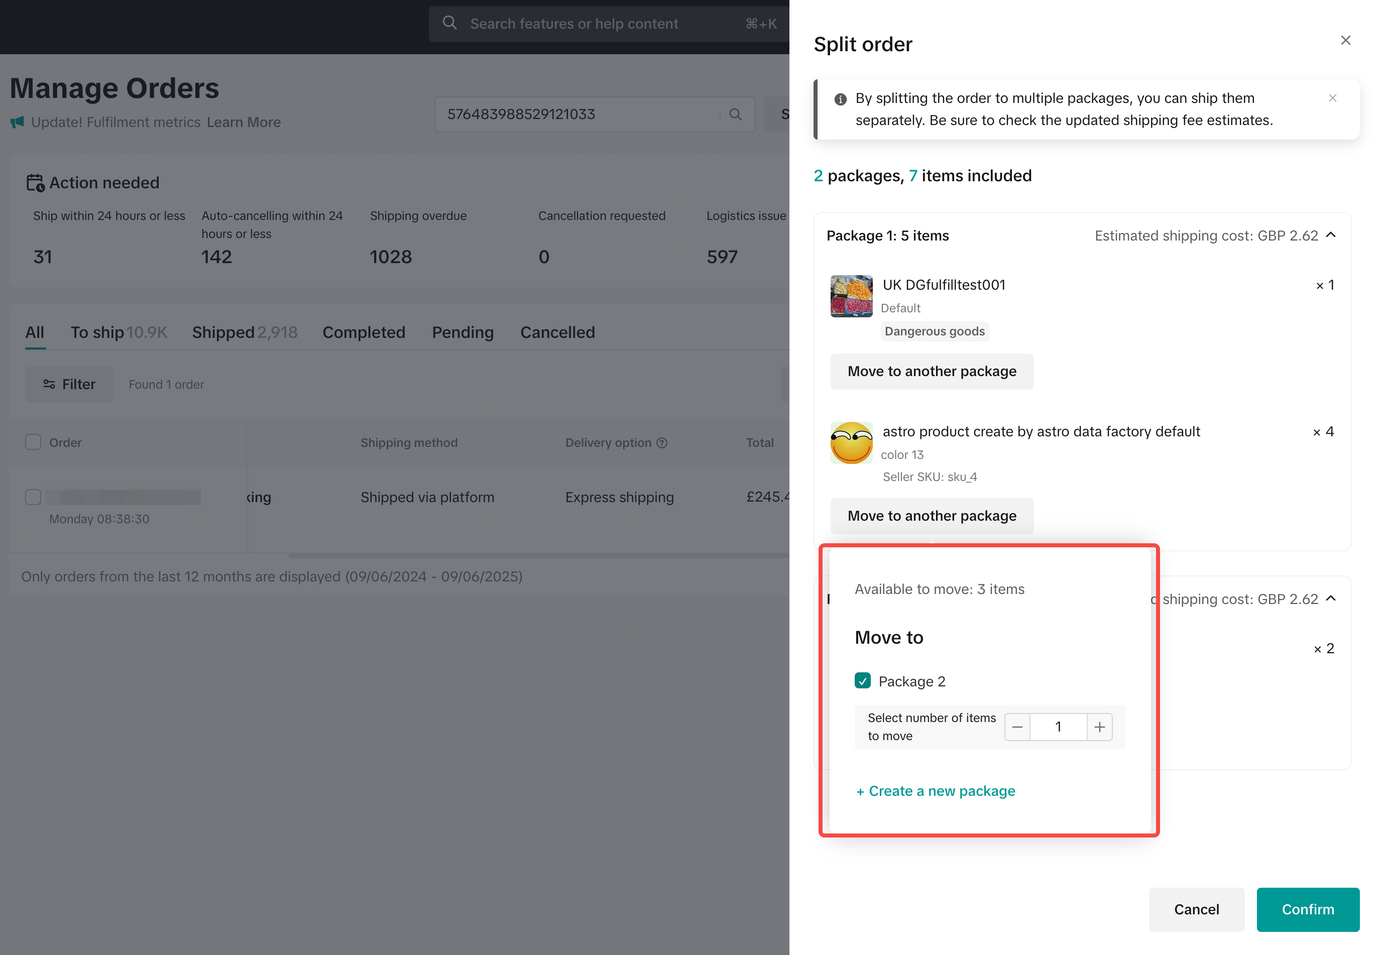Click the search magnifier icon in order field
The height and width of the screenshot is (955, 1383).
click(736, 114)
